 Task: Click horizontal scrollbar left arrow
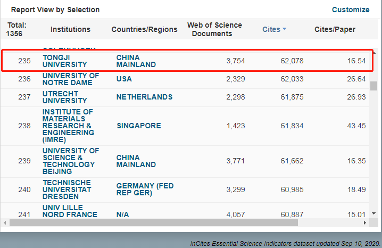point(5,222)
